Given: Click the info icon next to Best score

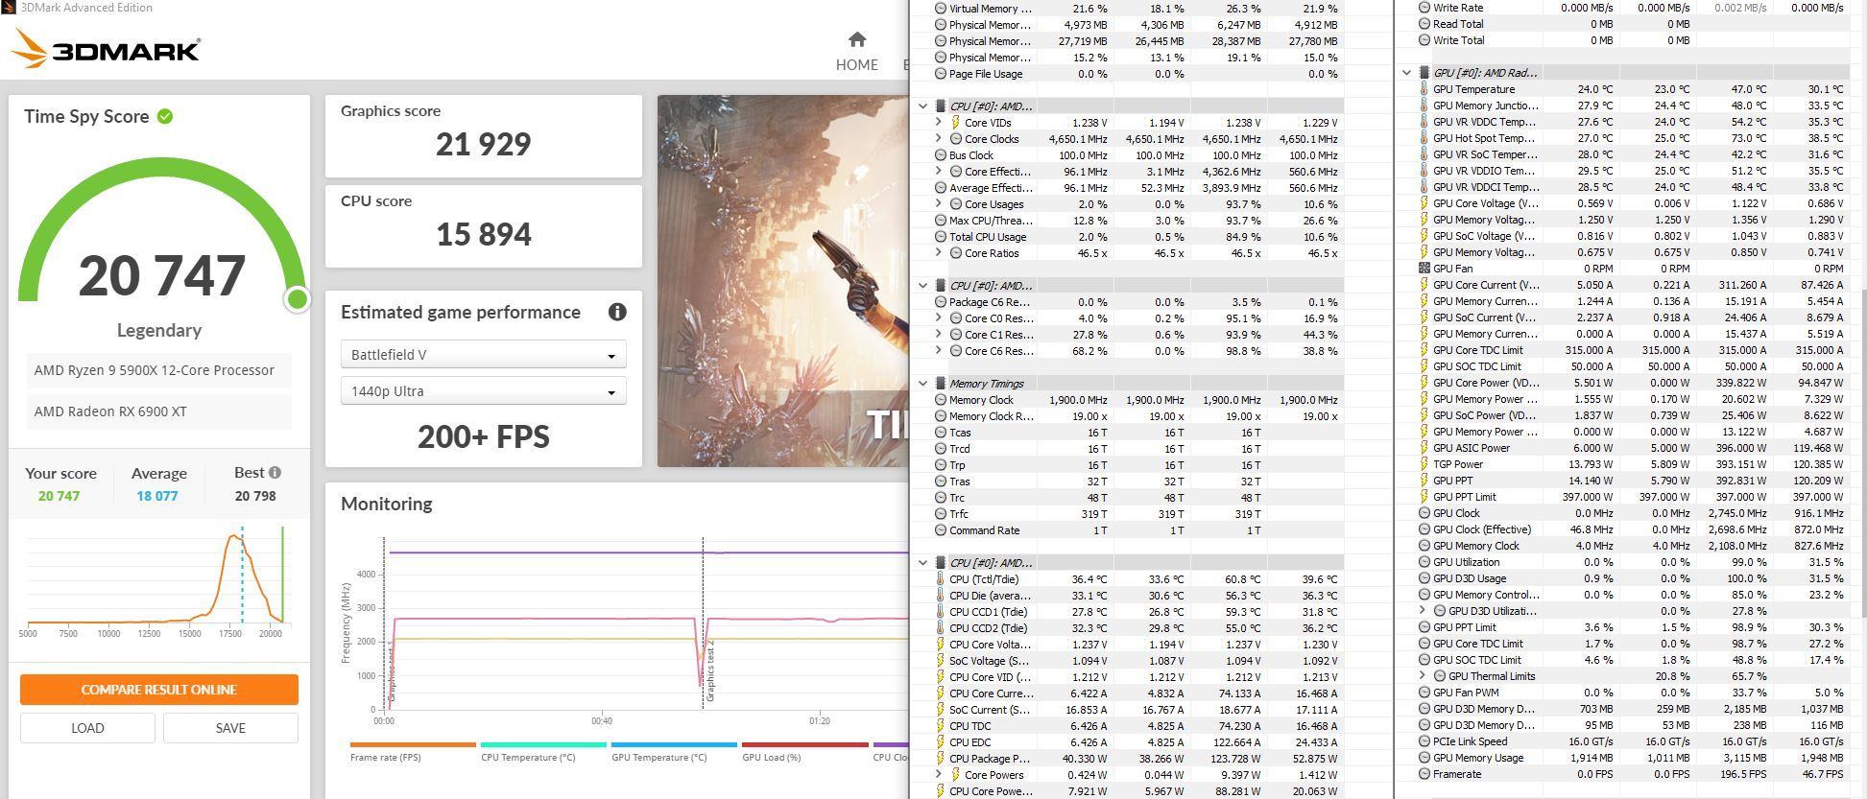Looking at the screenshot, I should click(275, 472).
